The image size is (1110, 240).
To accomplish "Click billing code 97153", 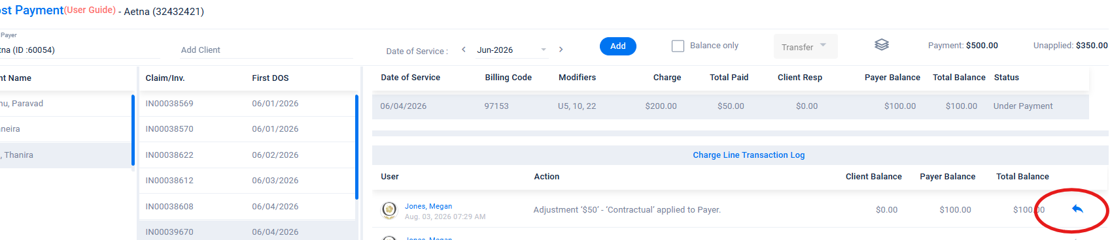I will pos(496,106).
